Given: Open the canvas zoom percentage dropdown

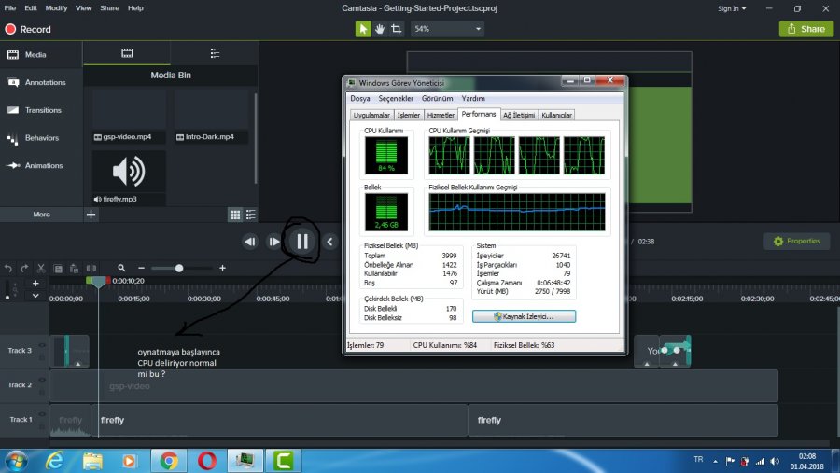Looking at the screenshot, I should coord(449,29).
